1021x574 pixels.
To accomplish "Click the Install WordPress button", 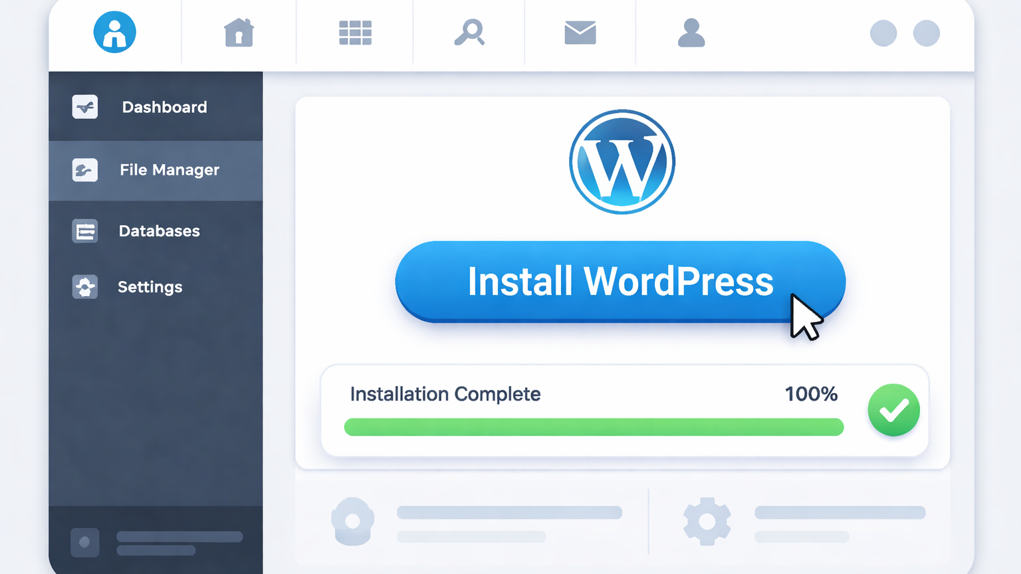I will (x=620, y=281).
